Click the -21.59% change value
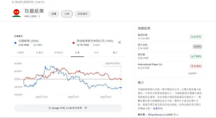This screenshot has height=118, width=216. (x=38, y=45)
